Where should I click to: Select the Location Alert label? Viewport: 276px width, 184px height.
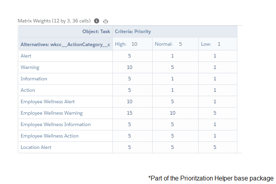coord(36,147)
